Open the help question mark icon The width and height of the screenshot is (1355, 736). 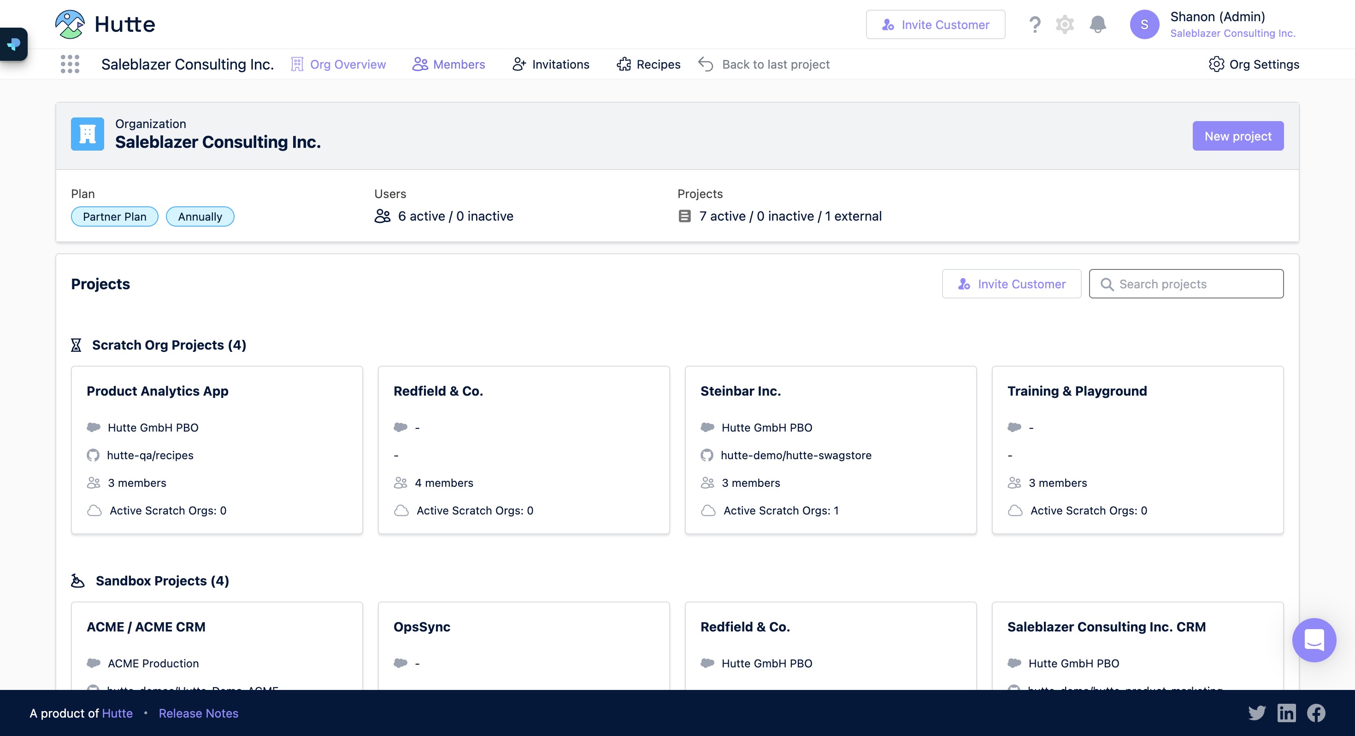[x=1034, y=25]
